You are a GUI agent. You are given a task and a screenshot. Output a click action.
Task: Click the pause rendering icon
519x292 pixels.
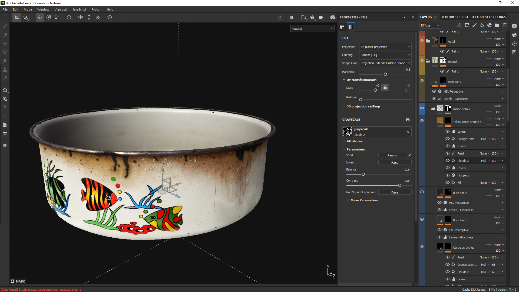coord(292,17)
